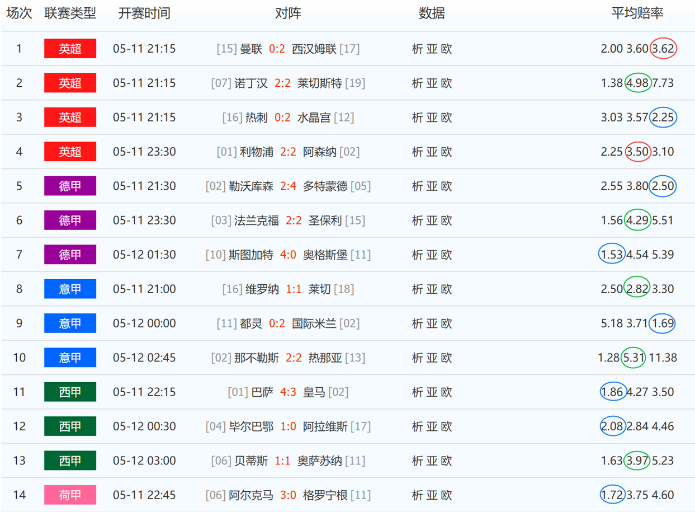
Task: Select team 奥萨苏纳
Action: pyautogui.click(x=320, y=461)
